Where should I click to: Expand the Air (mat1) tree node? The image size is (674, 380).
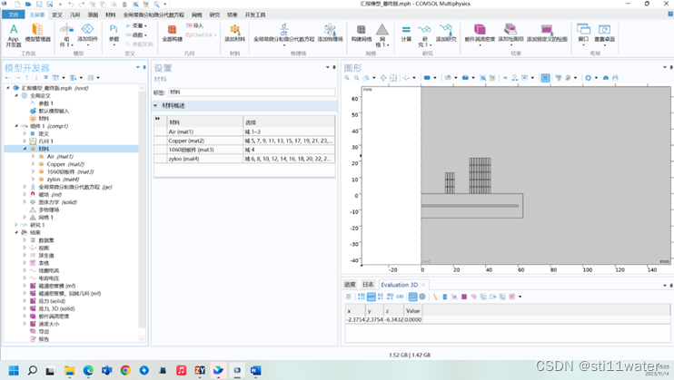point(33,156)
